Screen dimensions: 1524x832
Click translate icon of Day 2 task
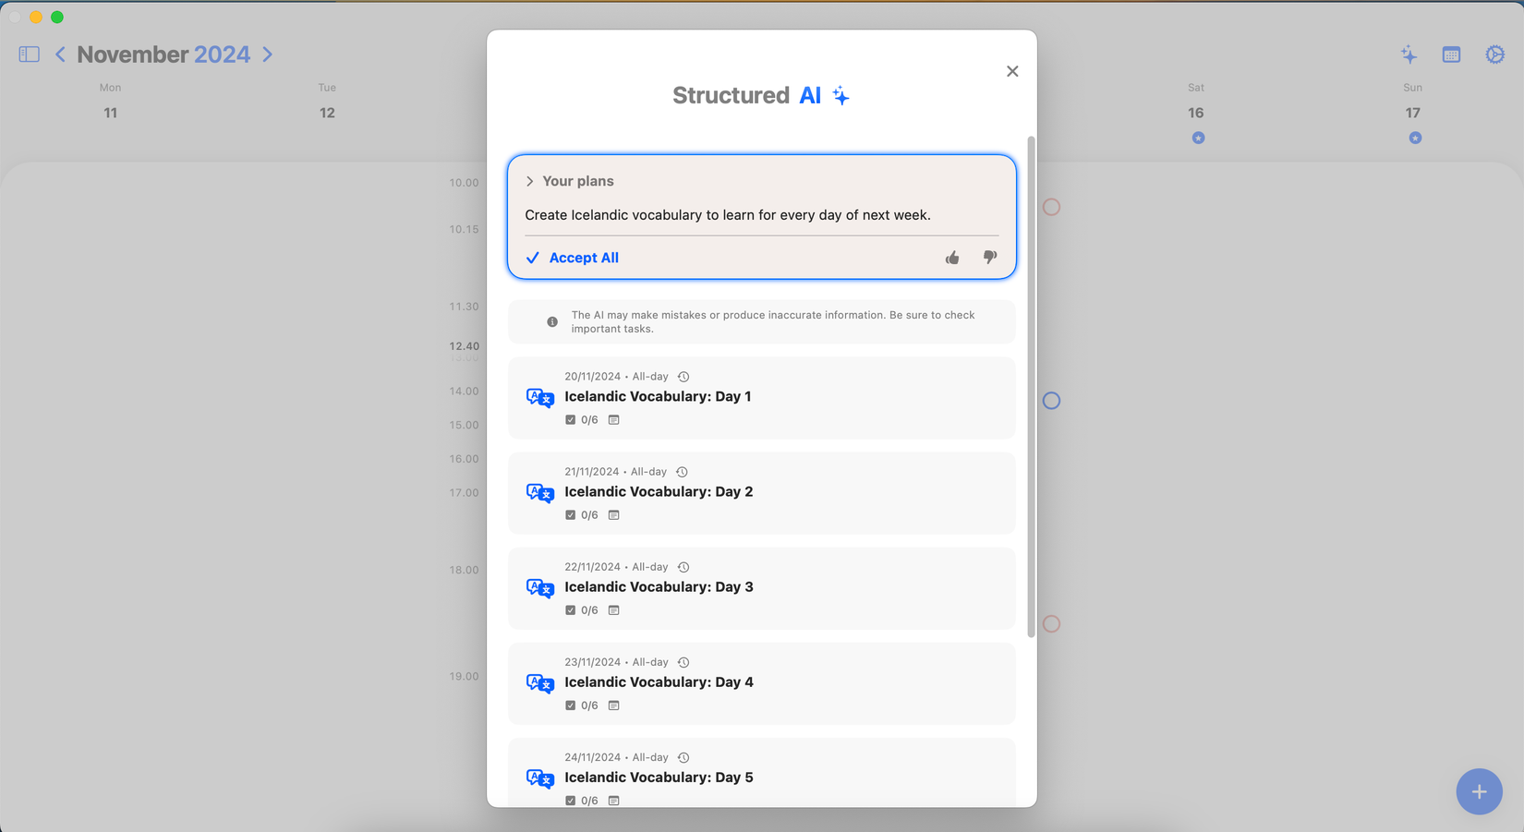(x=540, y=493)
